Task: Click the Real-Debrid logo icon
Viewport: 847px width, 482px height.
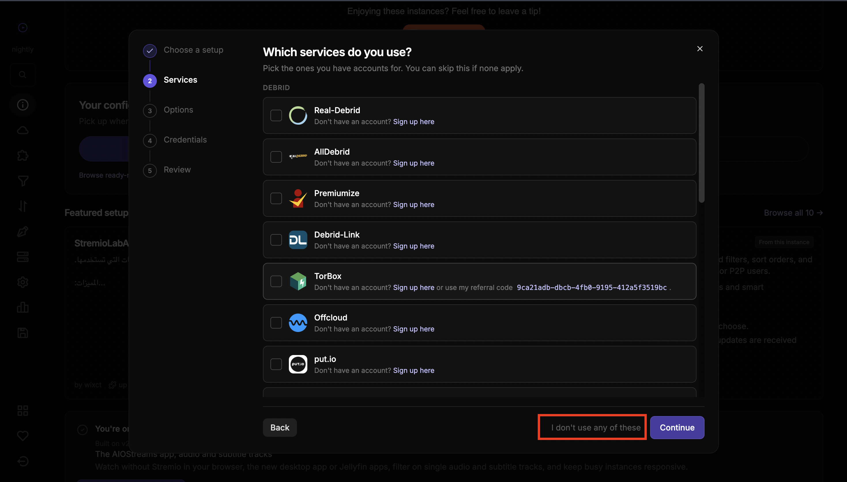Action: [298, 115]
